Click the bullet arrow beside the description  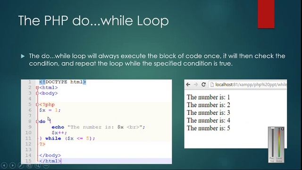point(23,56)
